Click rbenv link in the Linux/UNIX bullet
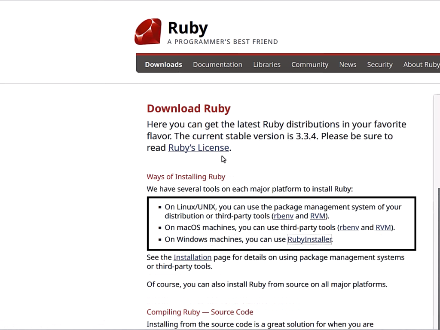Screen dimensions: 440x330 pos(284,216)
